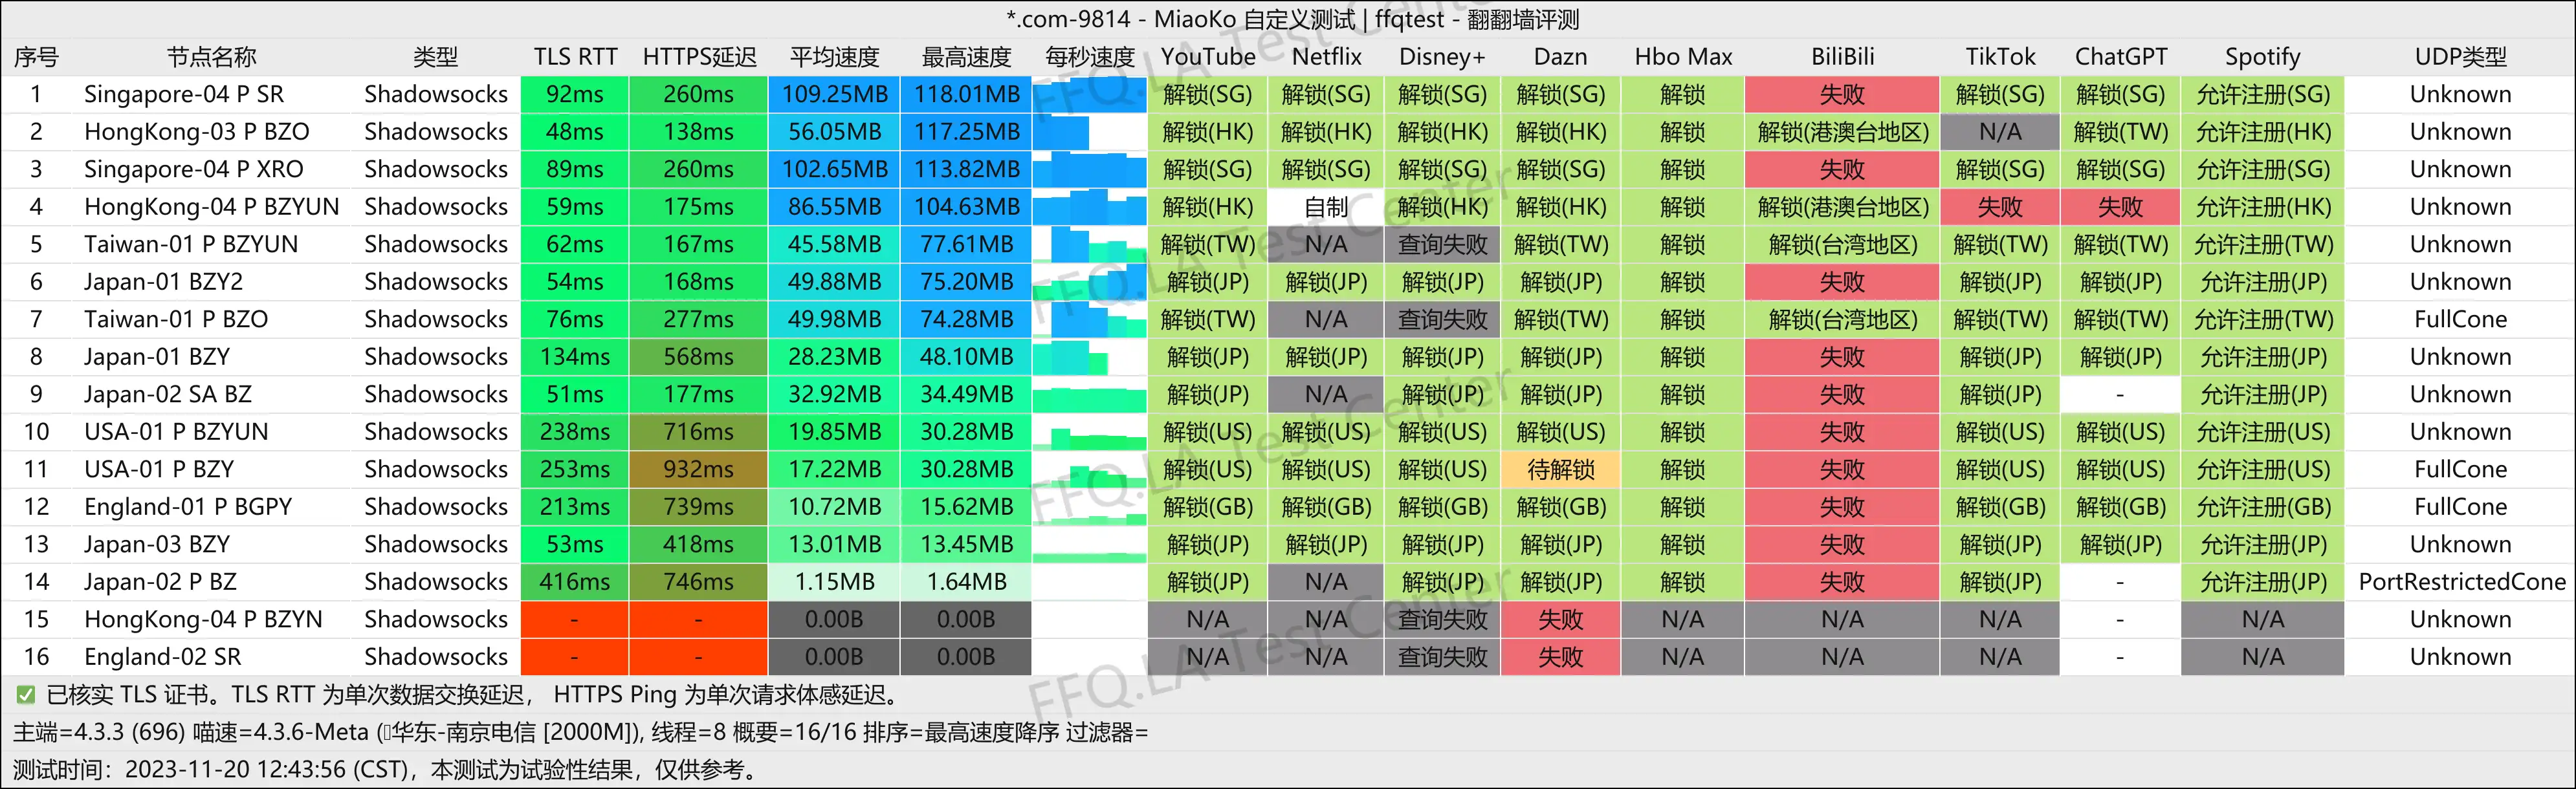
Task: Click the 节点名称 column header
Action: [211, 57]
